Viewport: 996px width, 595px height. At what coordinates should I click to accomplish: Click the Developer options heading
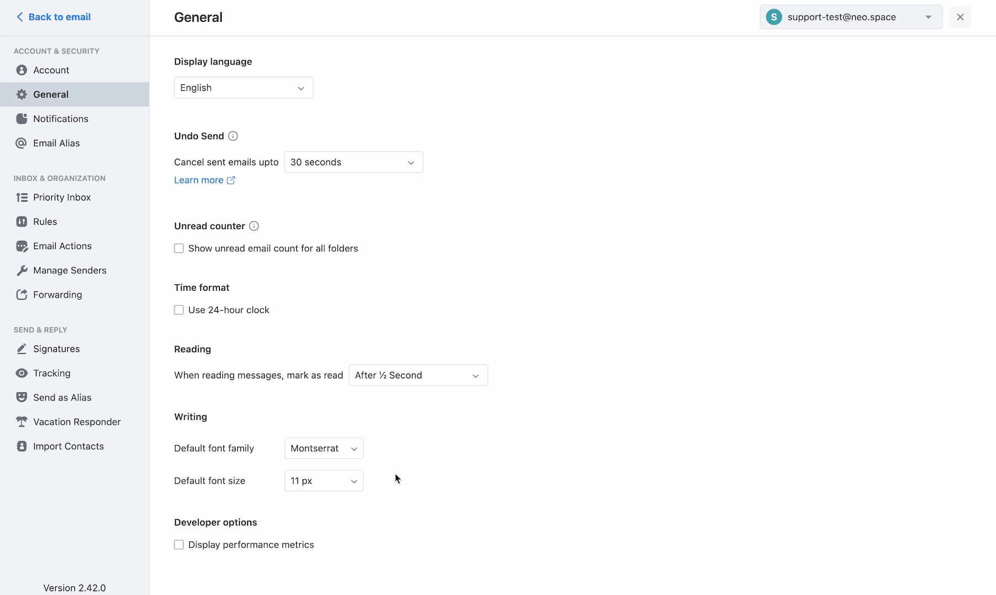[216, 522]
